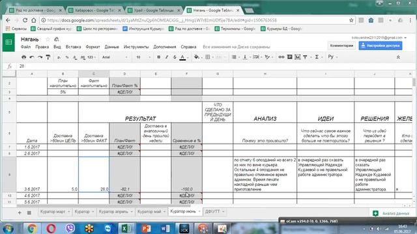Click the Анализ данных explore button
This screenshot has width=417, height=234.
pos(391,213)
